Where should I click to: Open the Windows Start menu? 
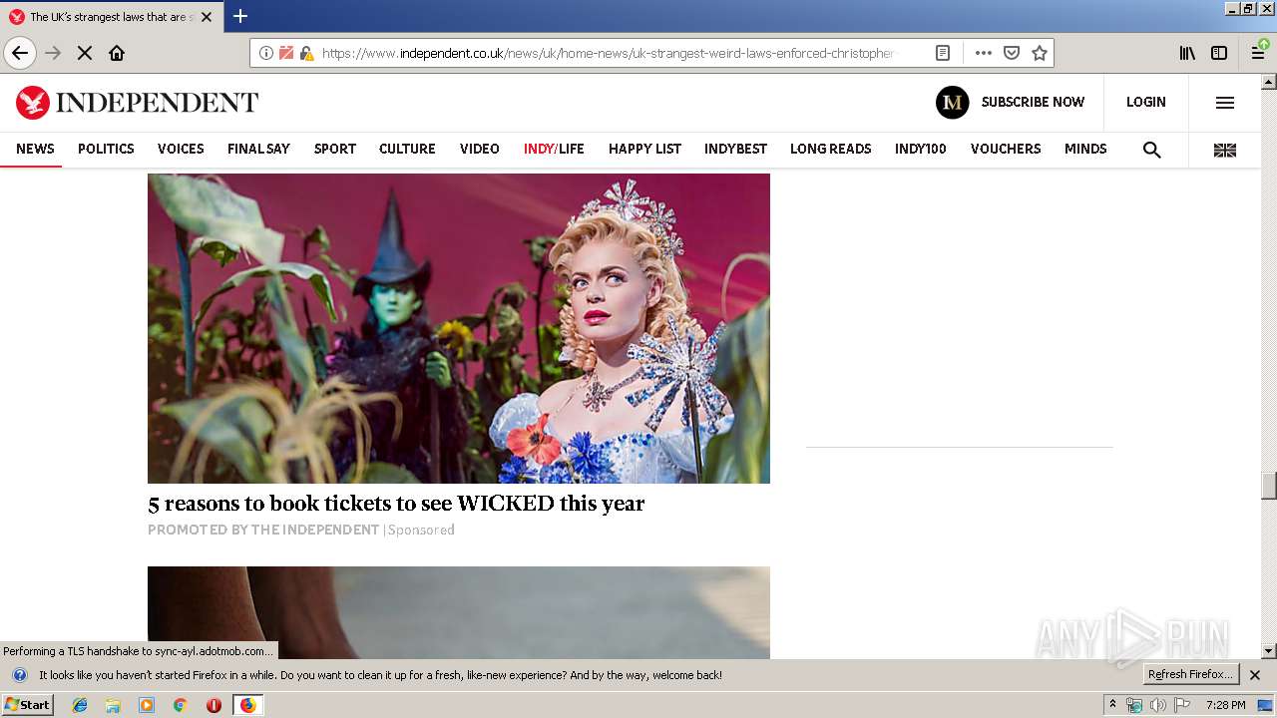pos(27,705)
